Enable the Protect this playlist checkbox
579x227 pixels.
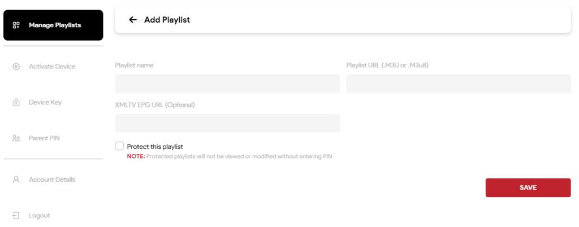point(119,146)
